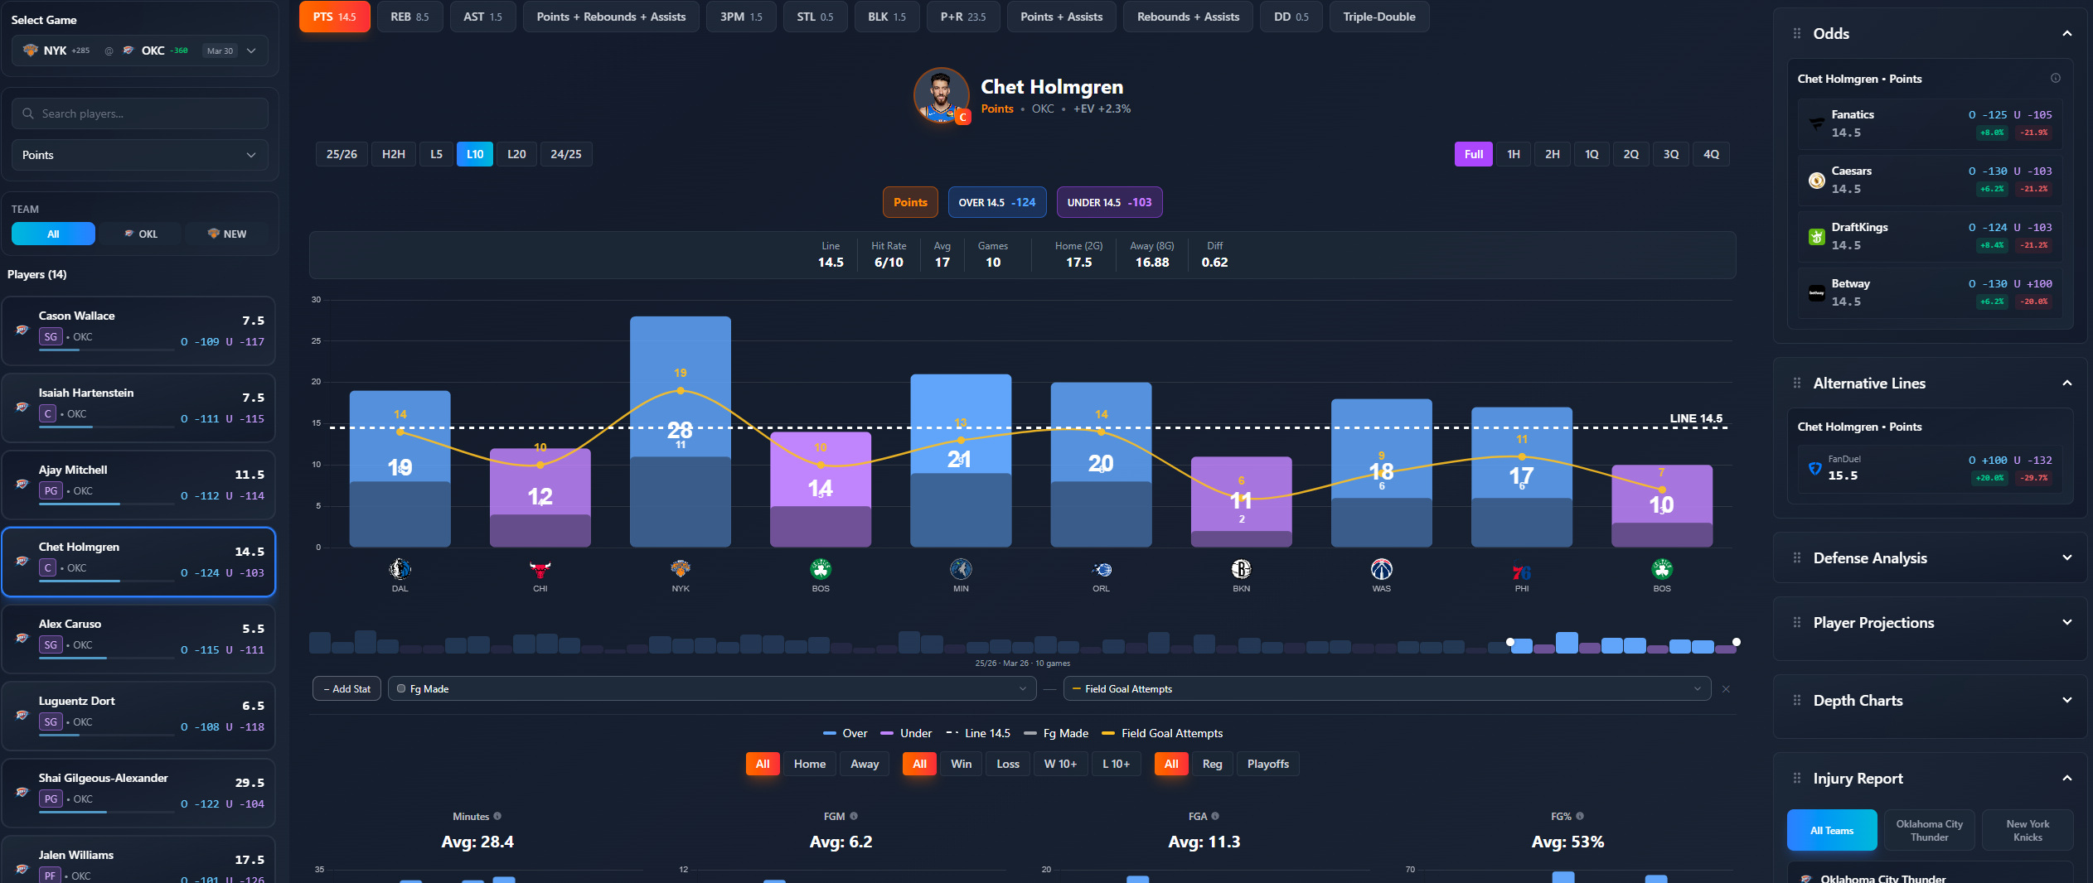2093x883 pixels.
Task: Click the DraftKings sportsbook icon in Odds panel
Action: (x=1817, y=236)
